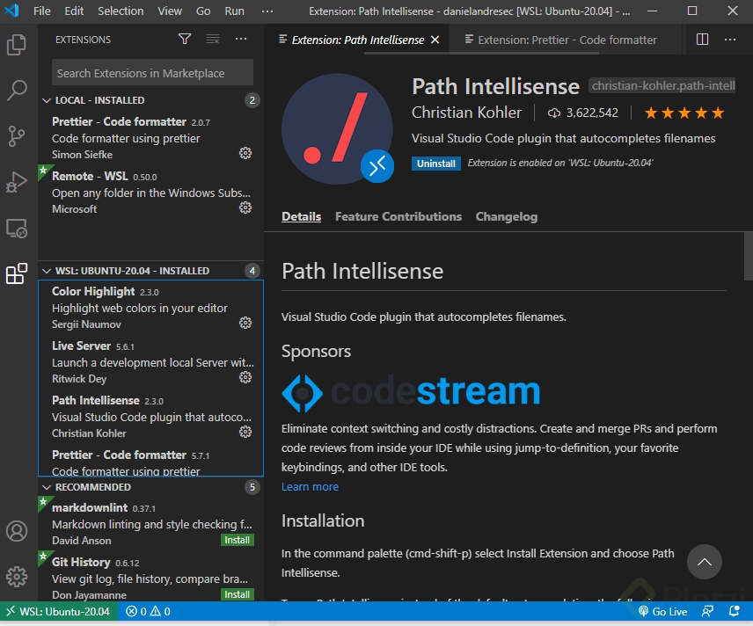Viewport: 753px width, 626px height.
Task: Click the Search Extensions in Marketplace field
Action: [152, 73]
